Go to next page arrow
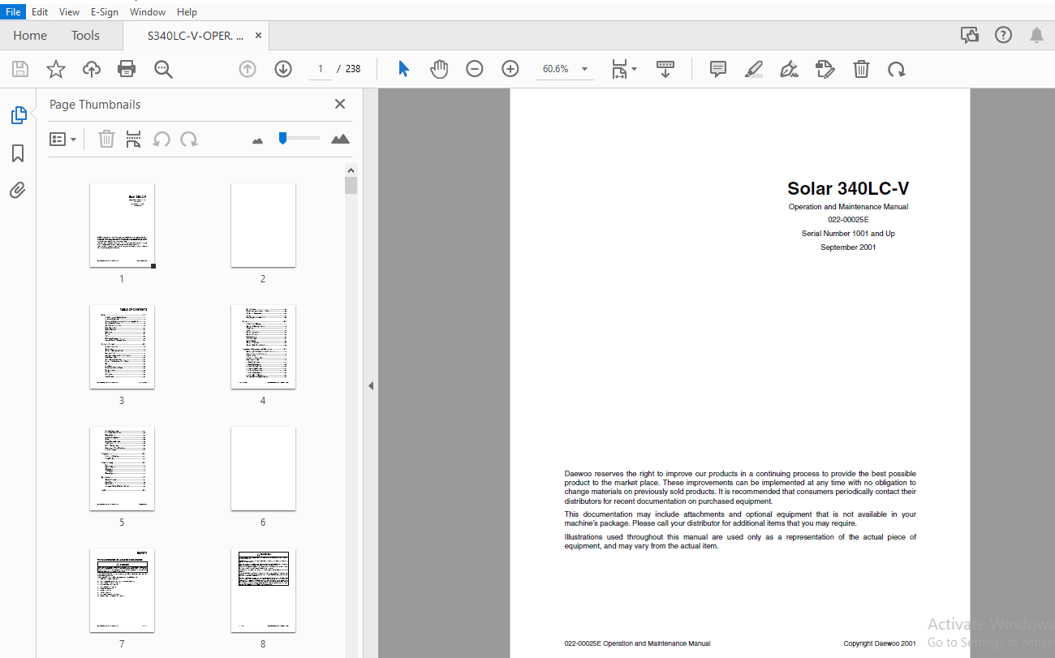 [283, 69]
